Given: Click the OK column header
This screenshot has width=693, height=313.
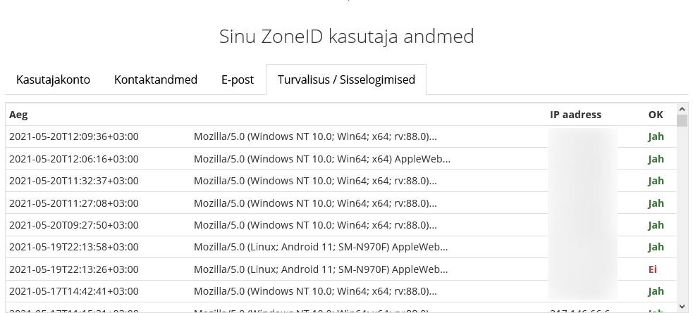Looking at the screenshot, I should point(656,115).
